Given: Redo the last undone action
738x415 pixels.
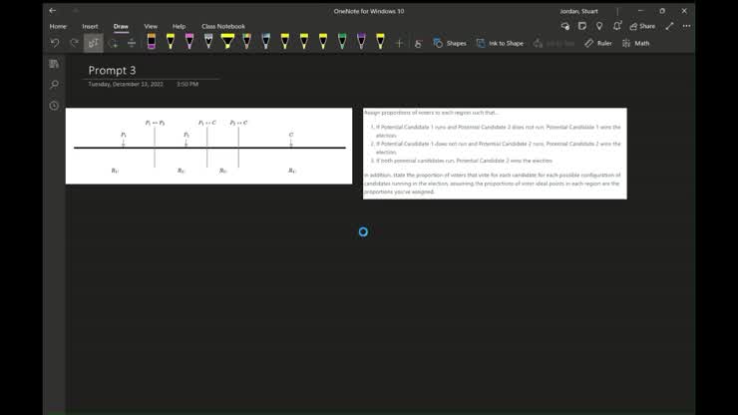Looking at the screenshot, I should (x=74, y=43).
